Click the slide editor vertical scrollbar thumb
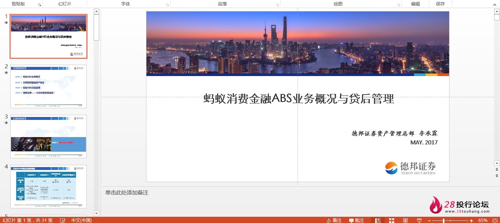Screen dimensions: 500x223 pyautogui.click(x=497, y=17)
